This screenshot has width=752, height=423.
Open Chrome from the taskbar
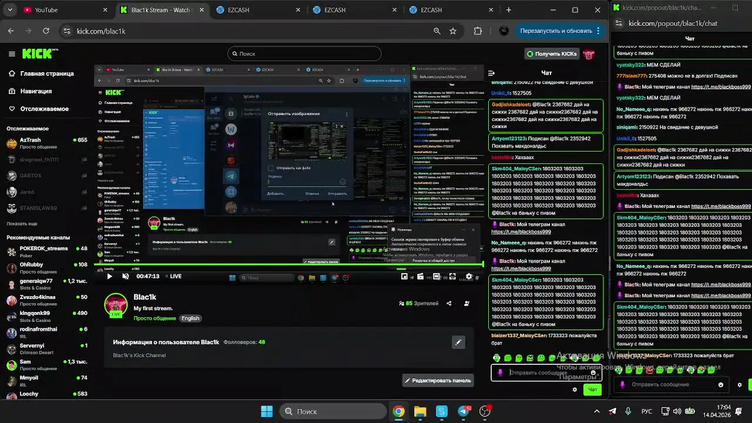[x=399, y=411]
